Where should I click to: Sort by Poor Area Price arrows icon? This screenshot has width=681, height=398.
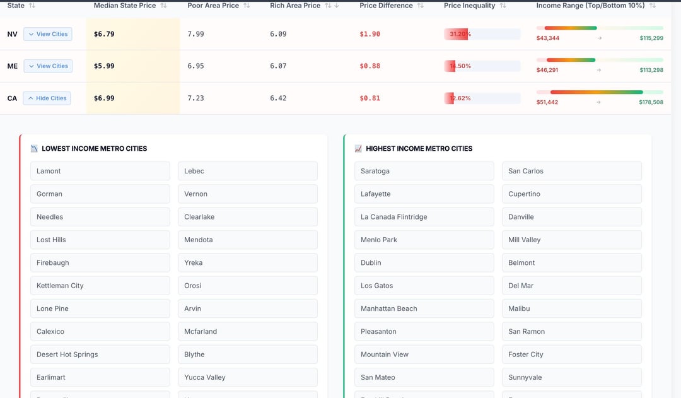(247, 6)
